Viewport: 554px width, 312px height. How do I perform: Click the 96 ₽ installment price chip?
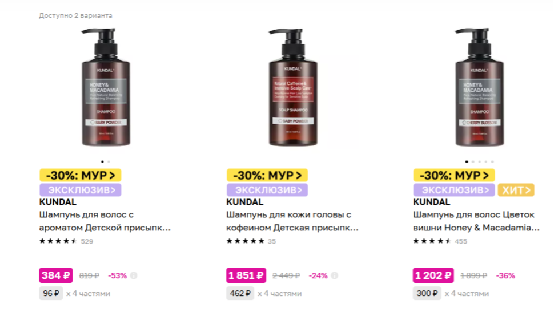click(51, 293)
